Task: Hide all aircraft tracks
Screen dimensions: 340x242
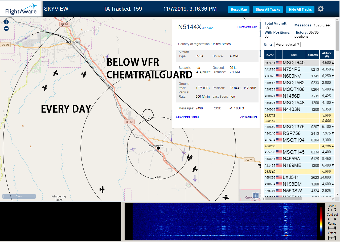Action: coord(300,10)
